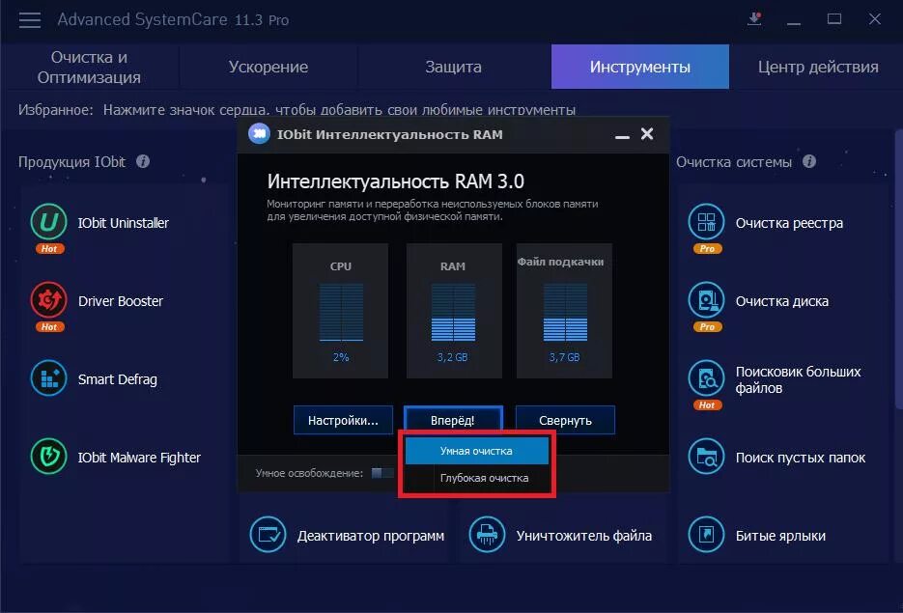Click the download update icon in title bar
The image size is (903, 613).
754,19
